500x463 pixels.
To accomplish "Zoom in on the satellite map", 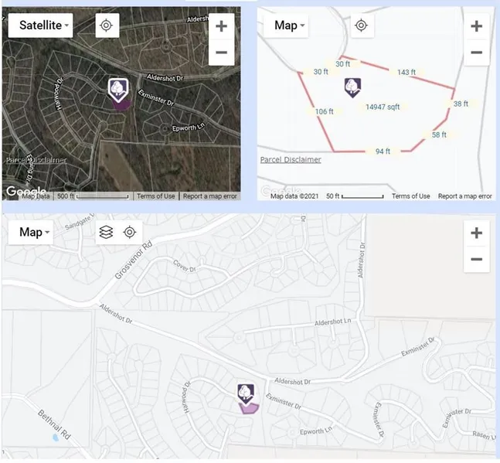I will 221,26.
